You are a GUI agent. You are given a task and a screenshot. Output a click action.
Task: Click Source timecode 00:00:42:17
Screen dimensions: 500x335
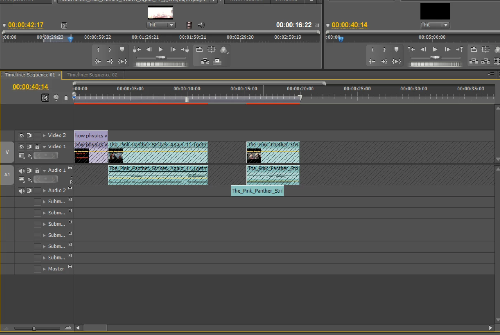tap(26, 25)
